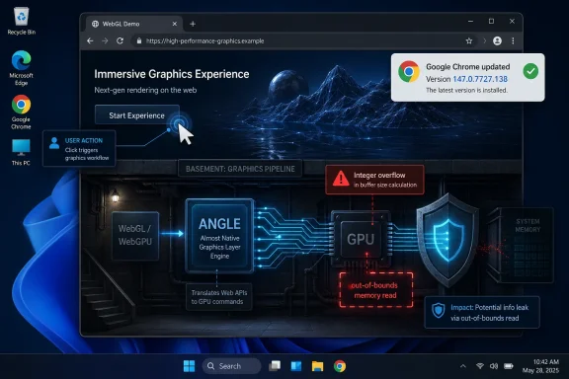Image resolution: width=569 pixels, height=379 pixels.
Task: Open the This PC desktop icon
Action: tap(21, 152)
